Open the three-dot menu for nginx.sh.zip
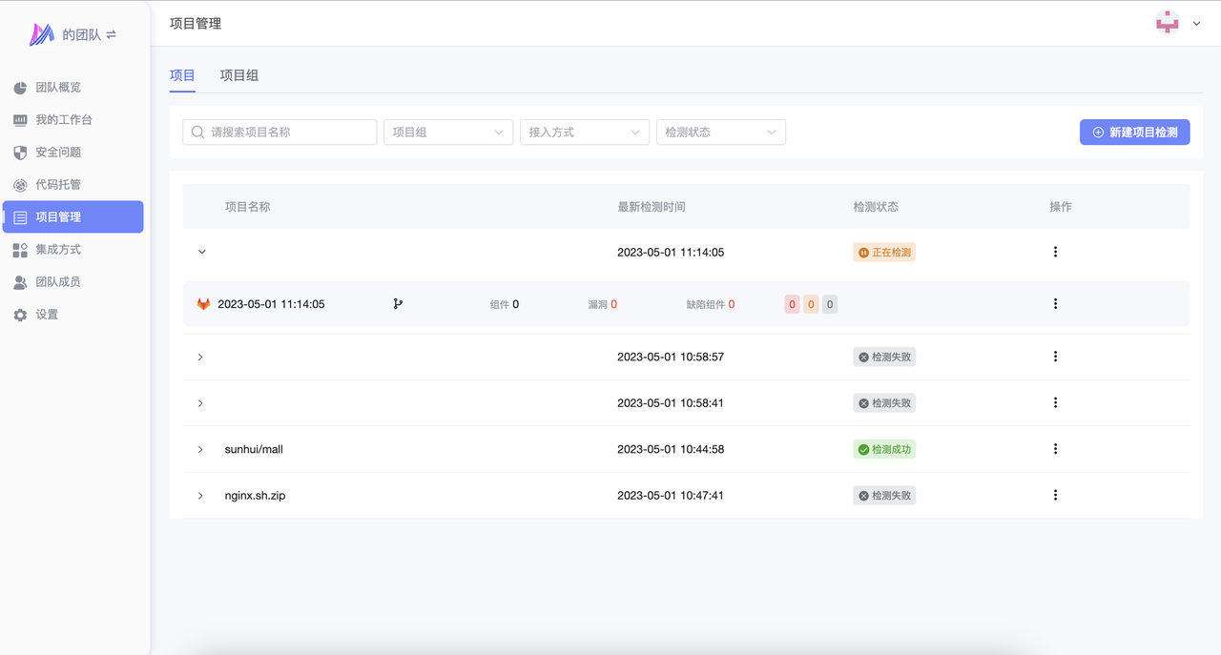This screenshot has width=1221, height=655. [x=1055, y=496]
